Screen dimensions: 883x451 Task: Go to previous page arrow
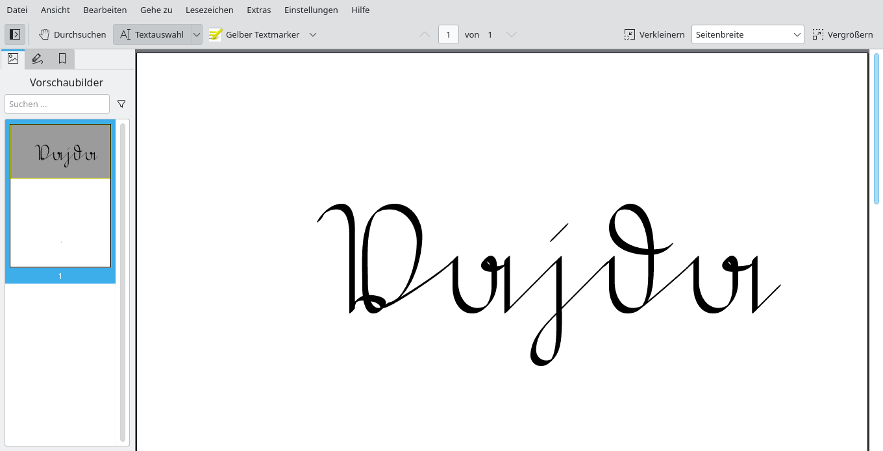[x=425, y=34]
